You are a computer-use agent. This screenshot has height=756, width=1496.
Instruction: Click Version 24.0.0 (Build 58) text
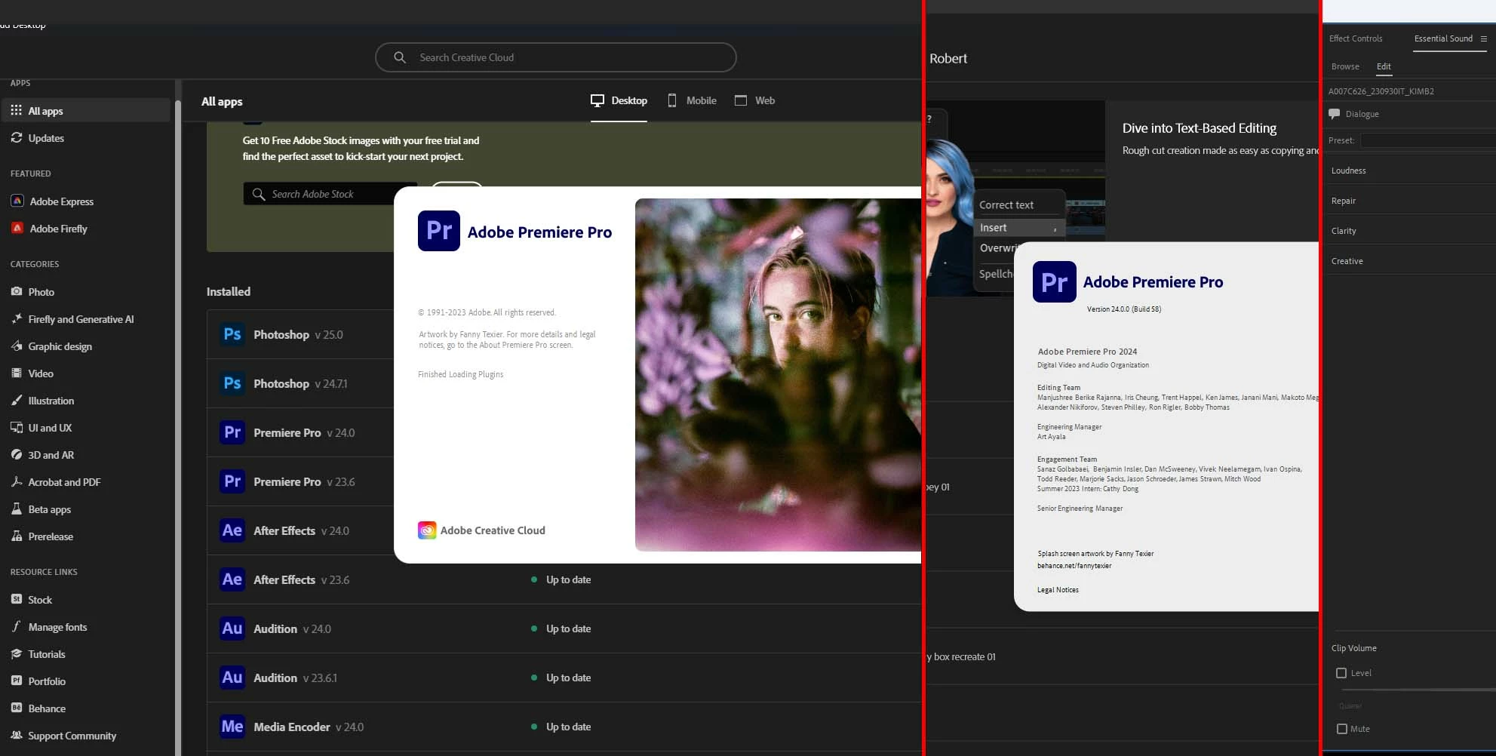(1123, 309)
